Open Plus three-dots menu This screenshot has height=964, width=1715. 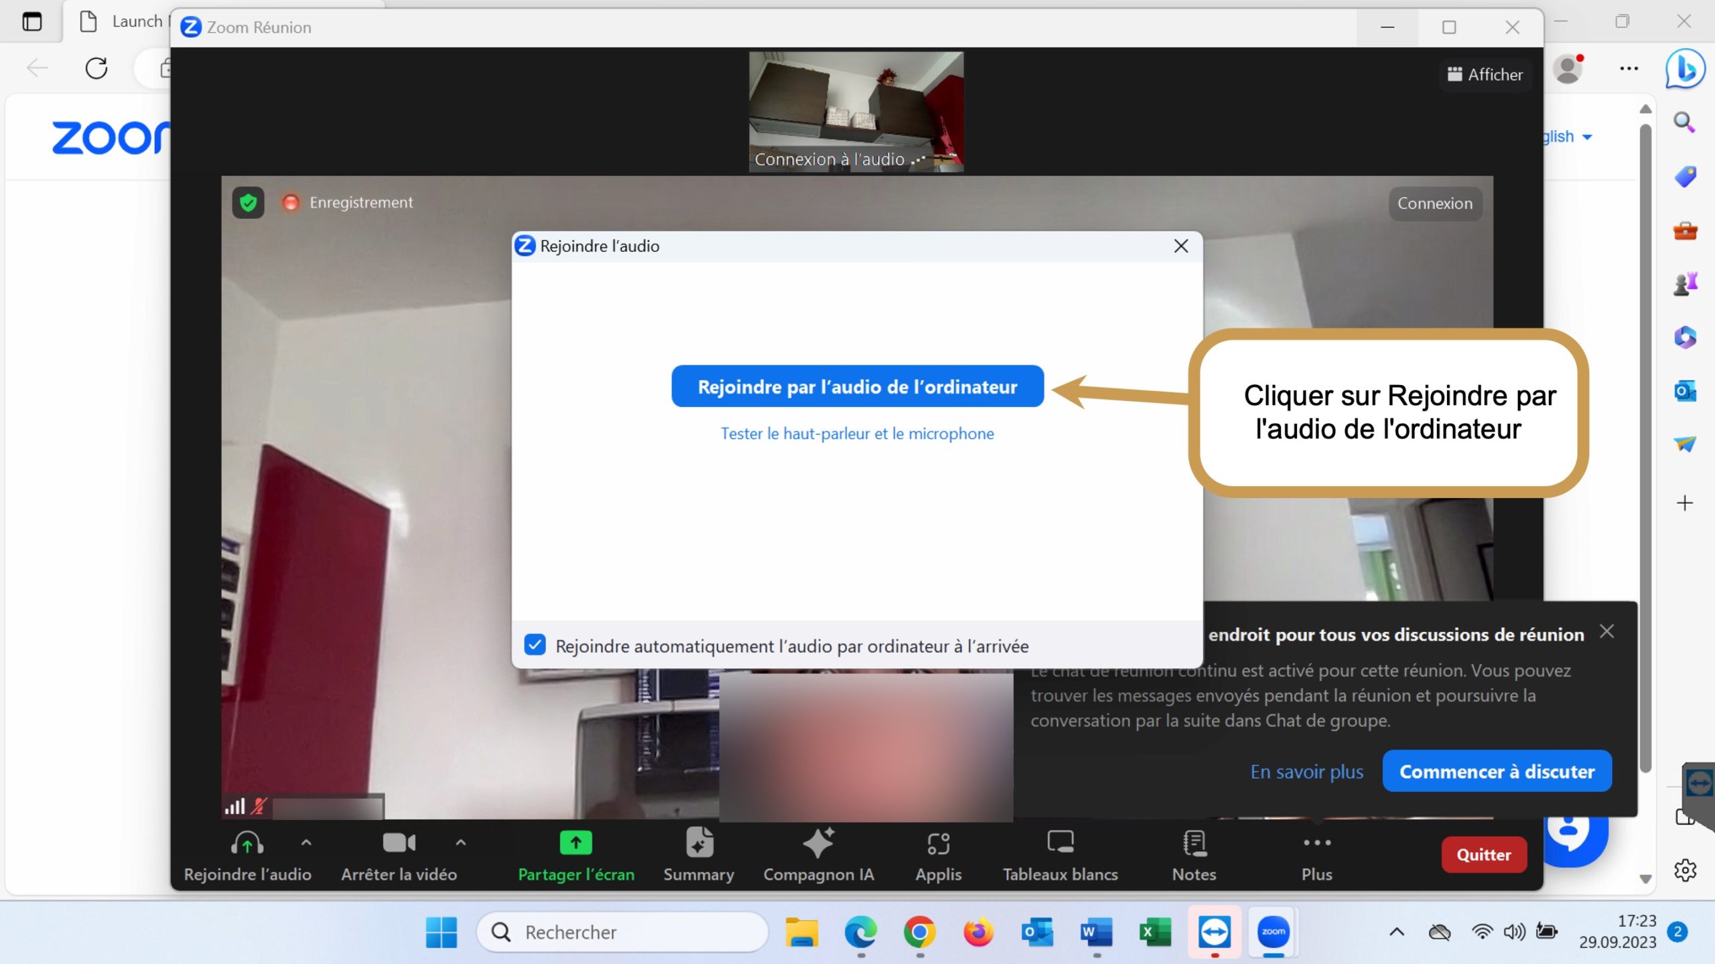pyautogui.click(x=1316, y=843)
